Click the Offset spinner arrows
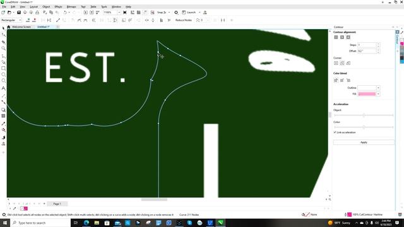 (378, 51)
